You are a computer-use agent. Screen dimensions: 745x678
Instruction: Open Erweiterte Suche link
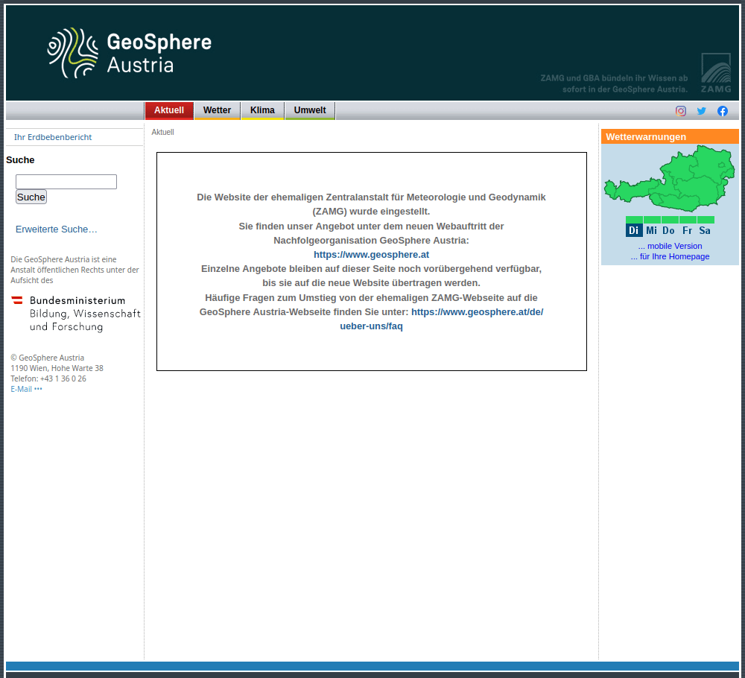pos(56,229)
